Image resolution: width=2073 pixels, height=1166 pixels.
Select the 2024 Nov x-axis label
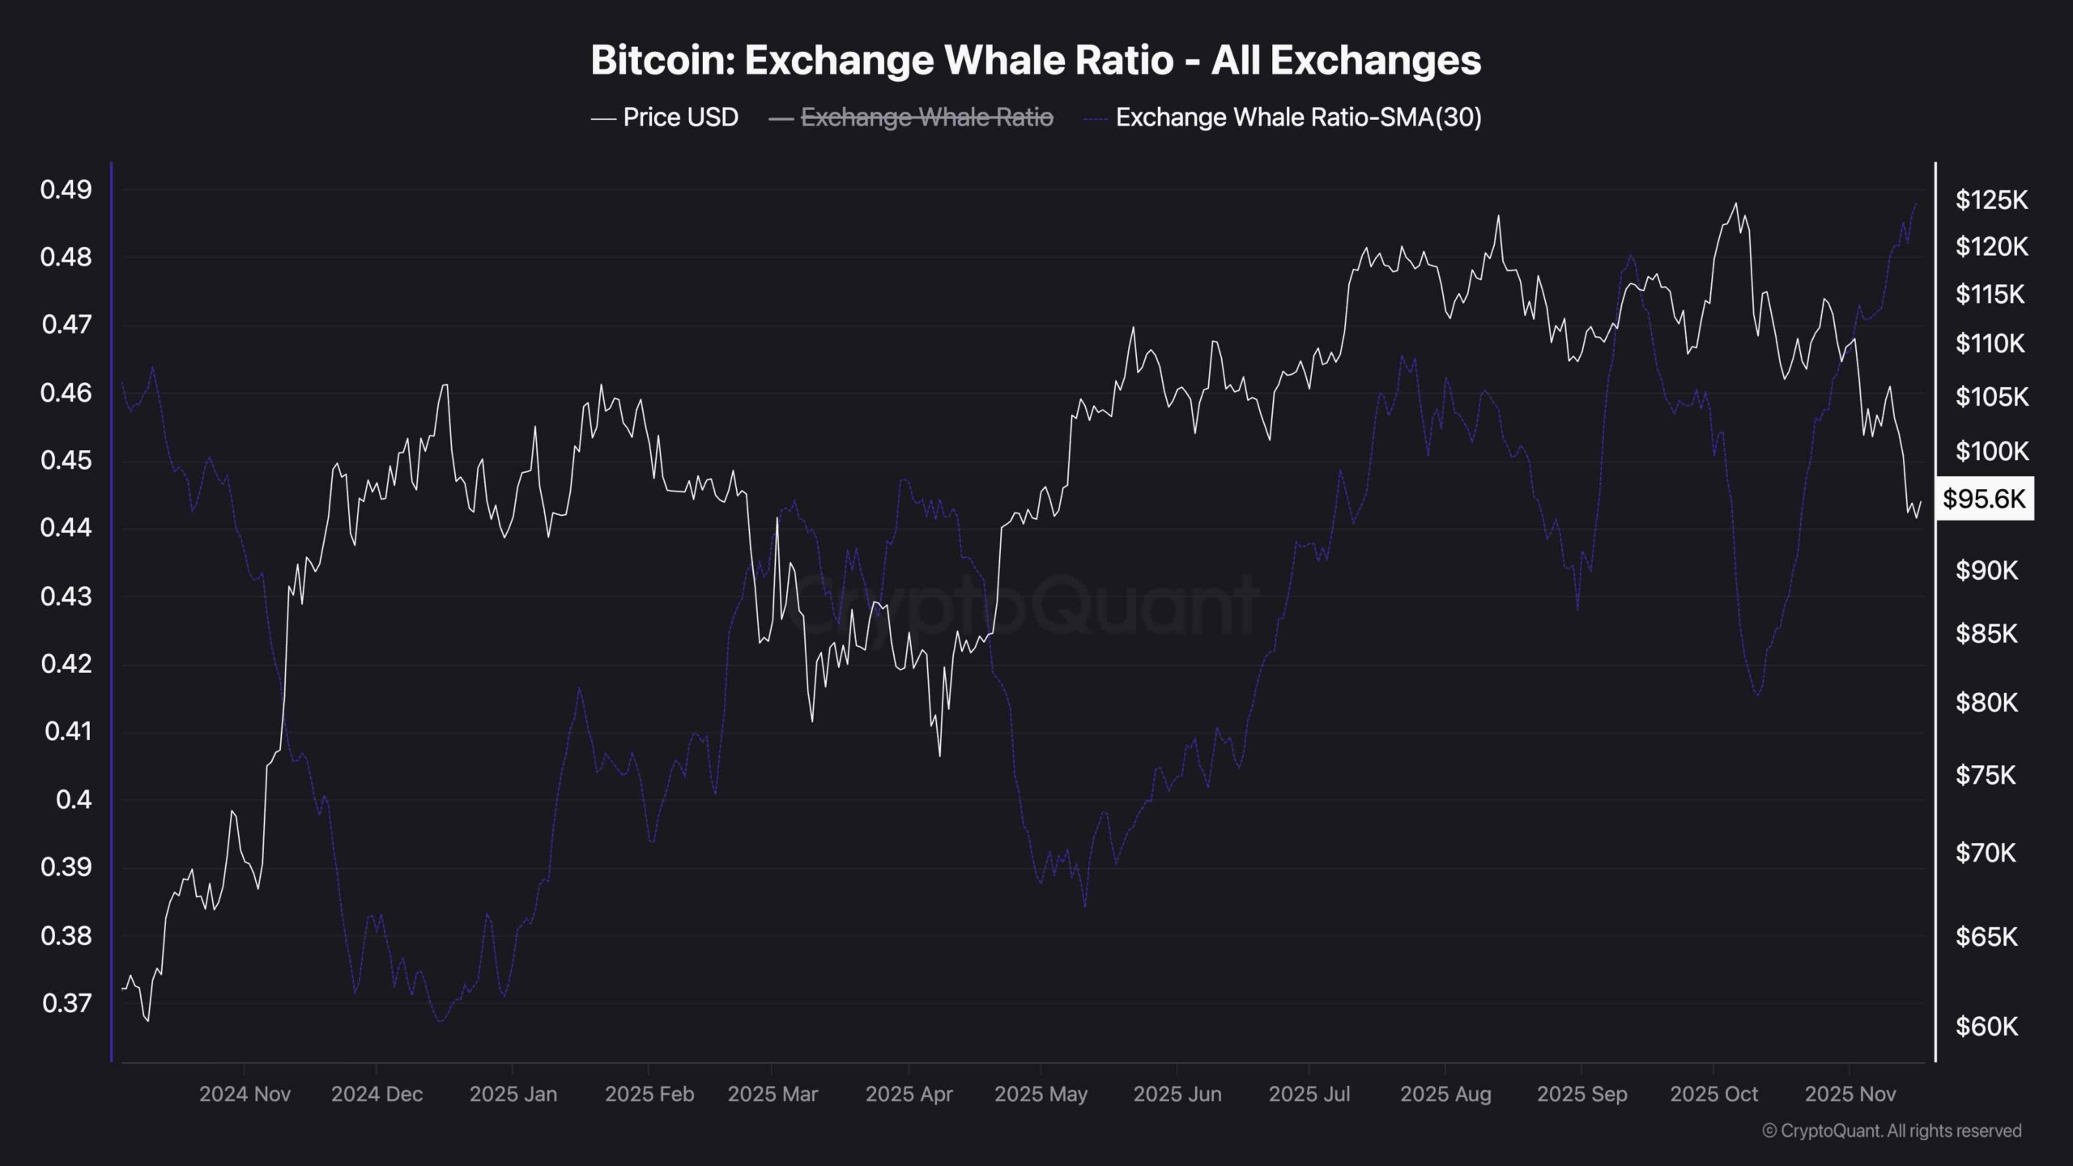pyautogui.click(x=245, y=1095)
